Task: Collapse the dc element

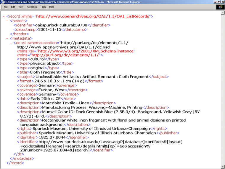Action: 11,43
